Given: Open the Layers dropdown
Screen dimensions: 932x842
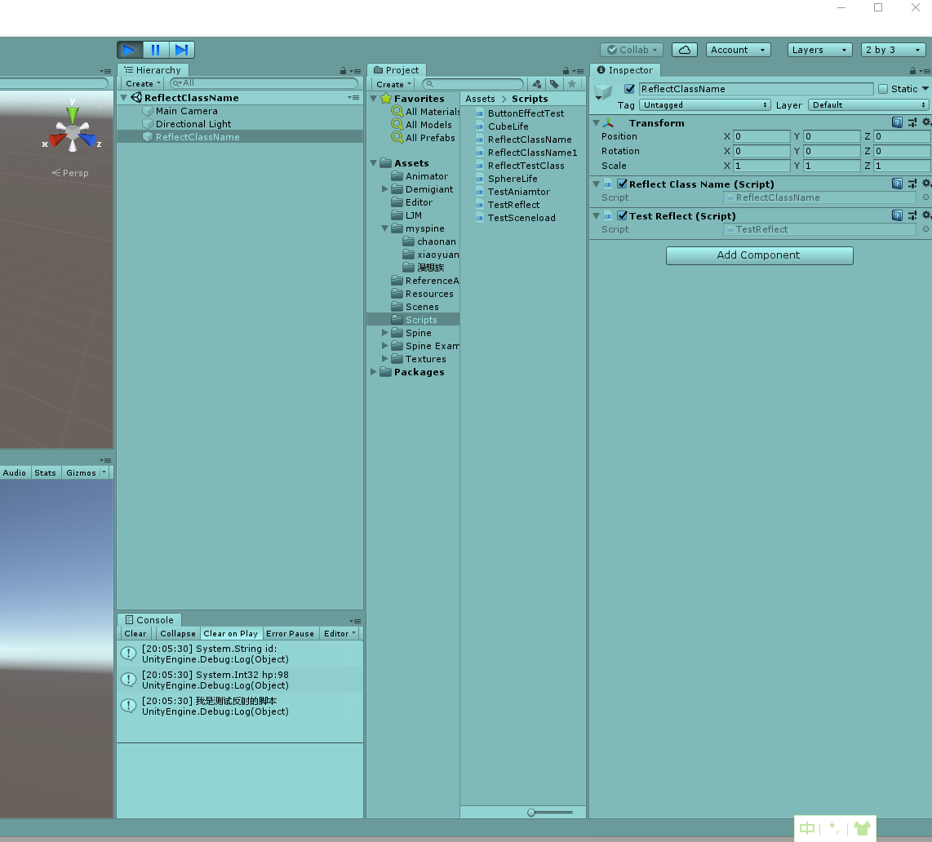Looking at the screenshot, I should 819,50.
